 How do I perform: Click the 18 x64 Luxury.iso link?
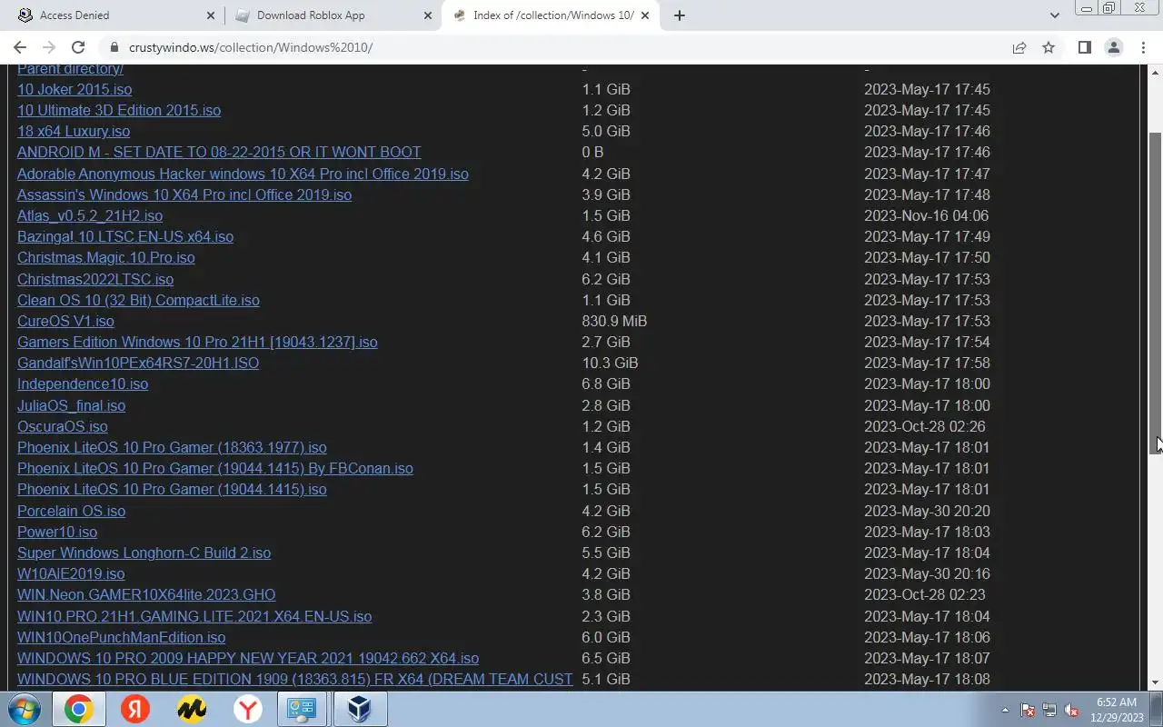pyautogui.click(x=74, y=131)
